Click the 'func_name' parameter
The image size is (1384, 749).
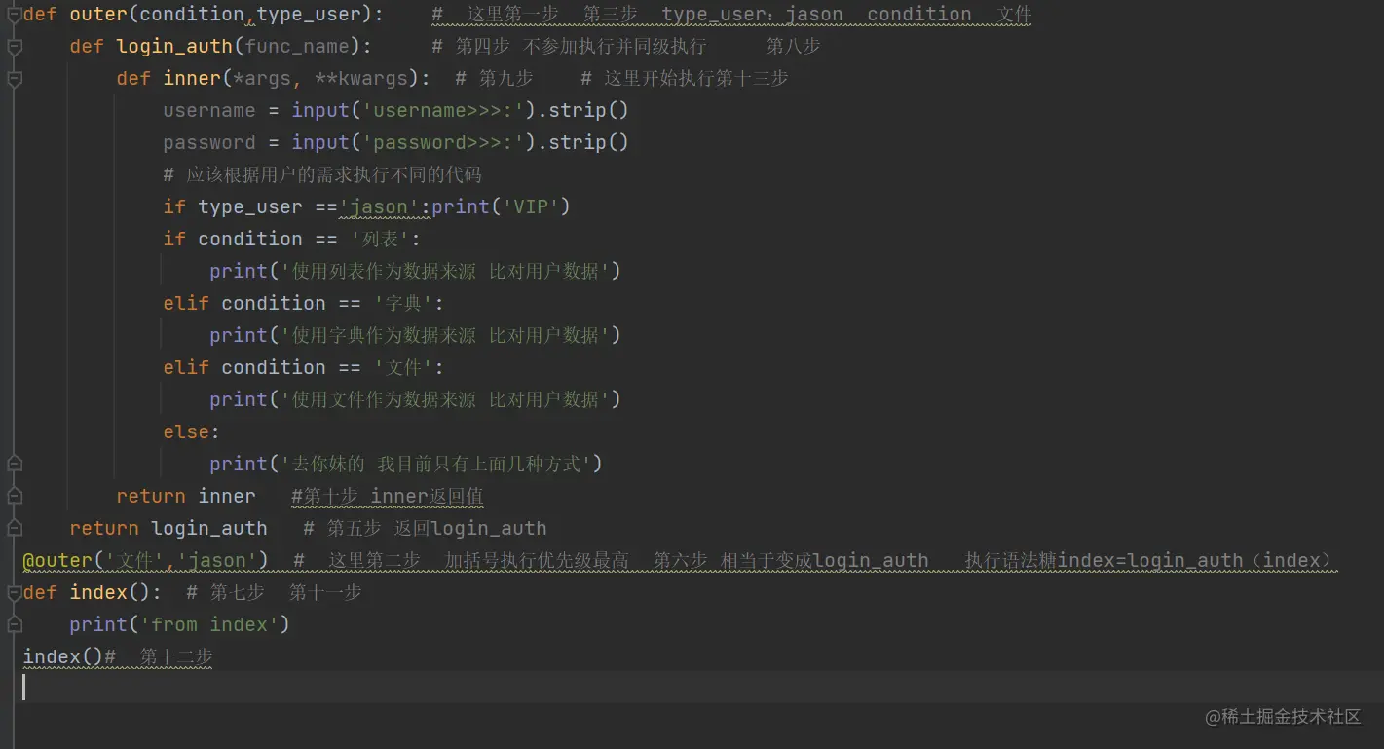(x=297, y=47)
